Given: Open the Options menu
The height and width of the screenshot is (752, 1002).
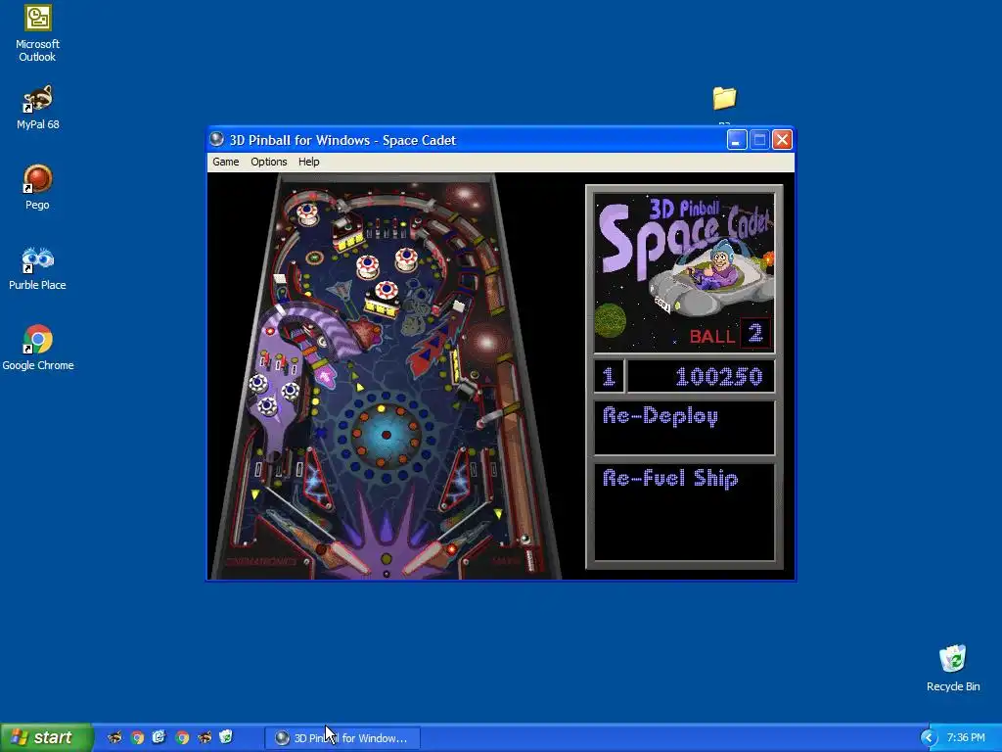Looking at the screenshot, I should point(268,162).
